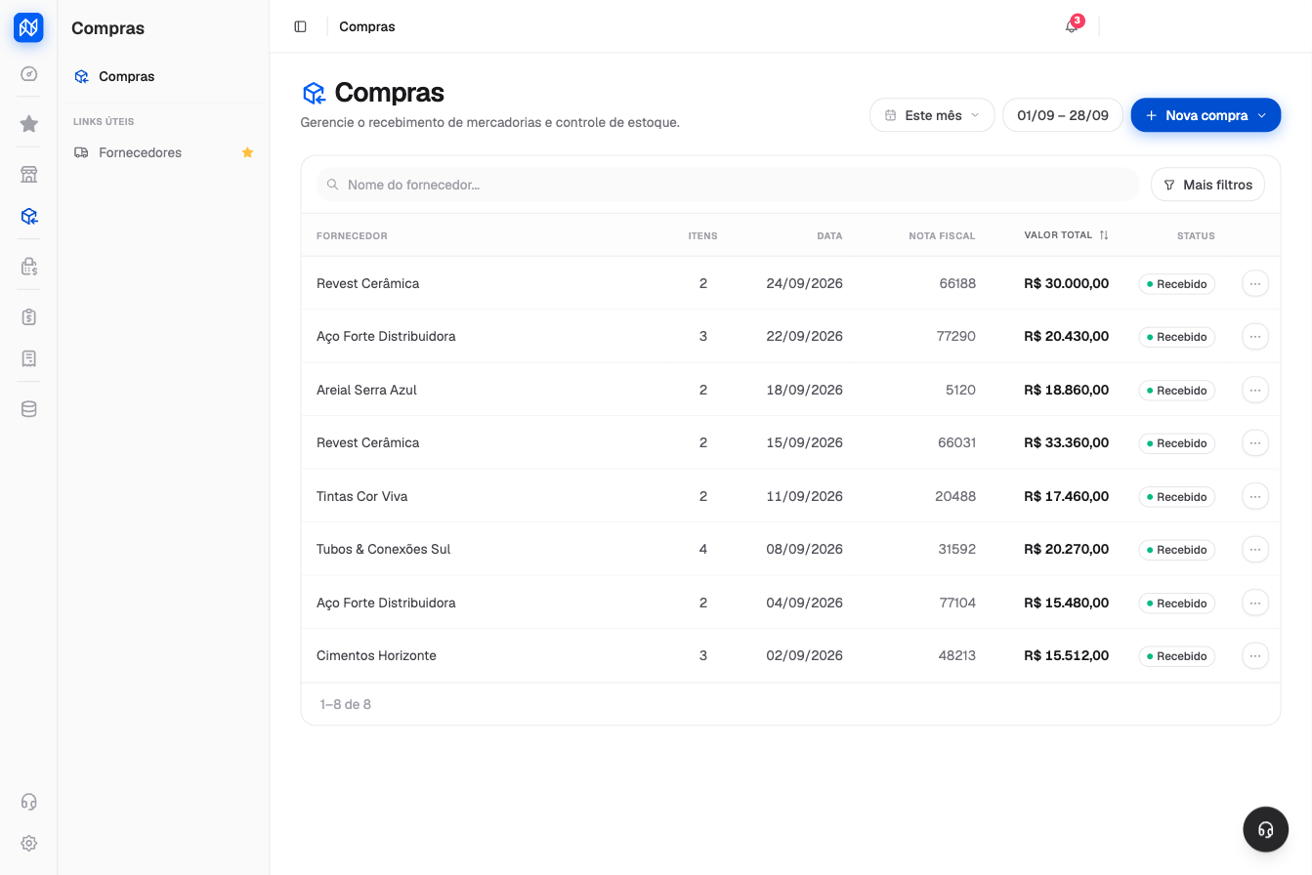Click value R$ 15.512,00
This screenshot has width=1312, height=875.
point(1066,655)
